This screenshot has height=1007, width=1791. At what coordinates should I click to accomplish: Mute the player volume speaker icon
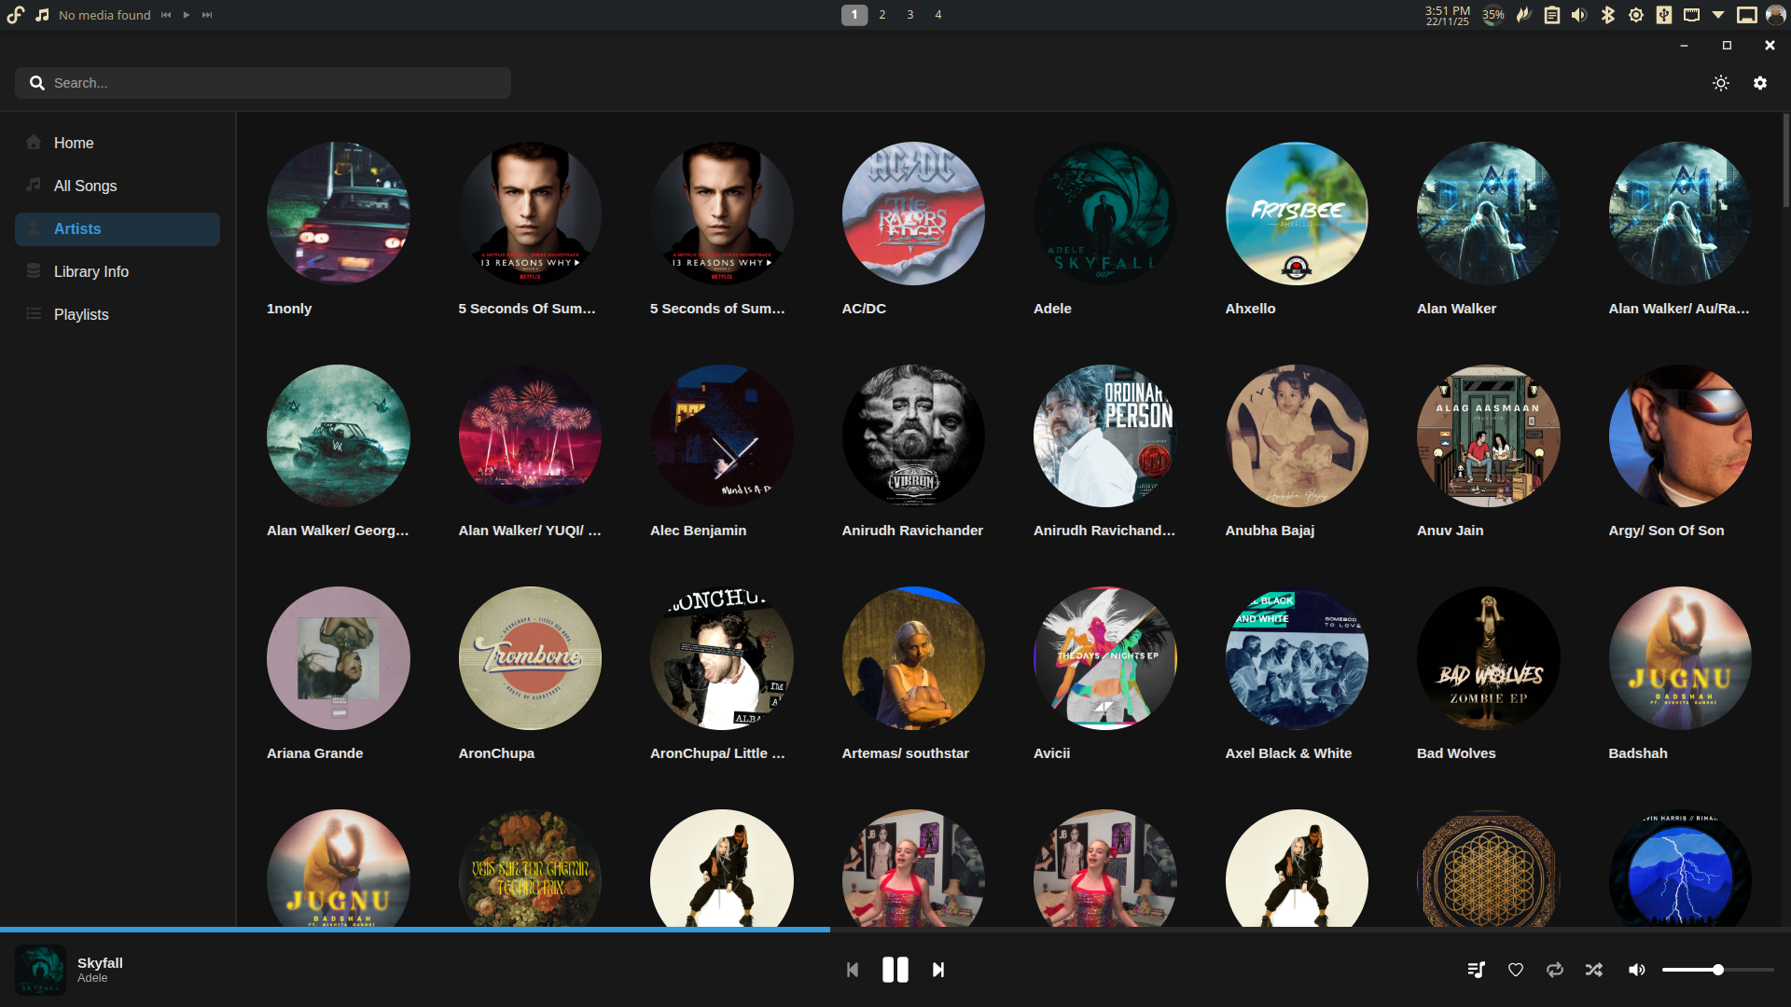point(1636,970)
